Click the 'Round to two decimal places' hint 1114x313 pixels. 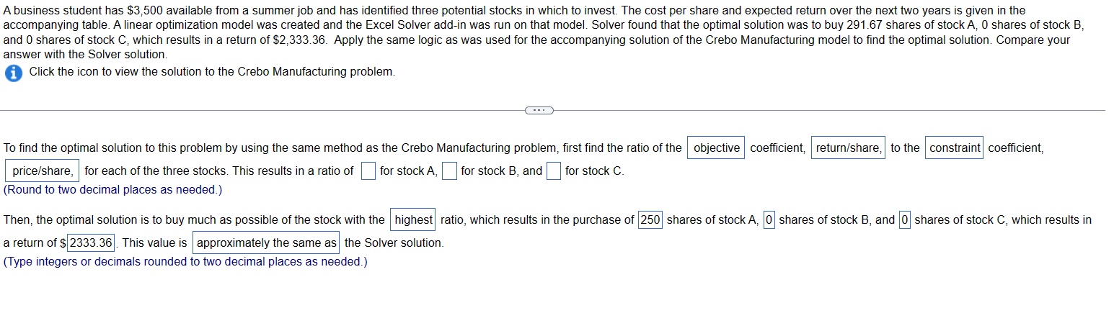coord(113,189)
